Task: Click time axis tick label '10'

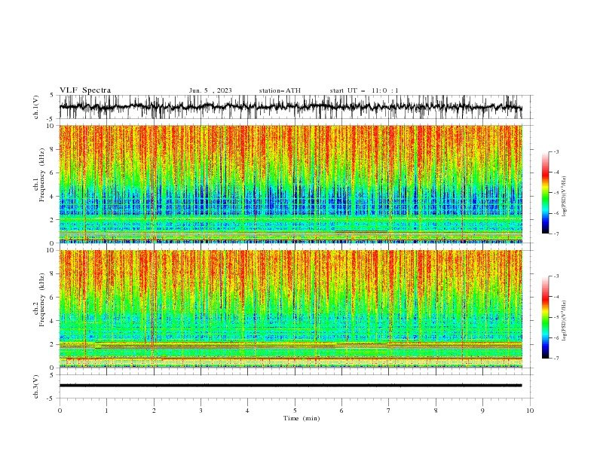Action: tap(530, 411)
